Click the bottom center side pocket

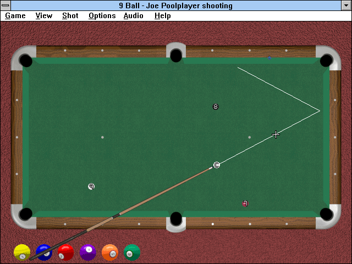coord(176,218)
